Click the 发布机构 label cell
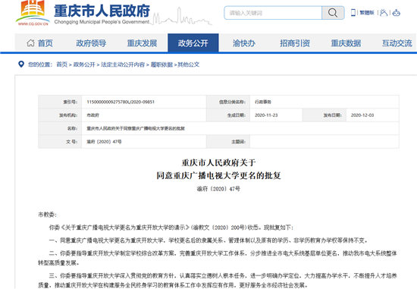 click(60, 115)
